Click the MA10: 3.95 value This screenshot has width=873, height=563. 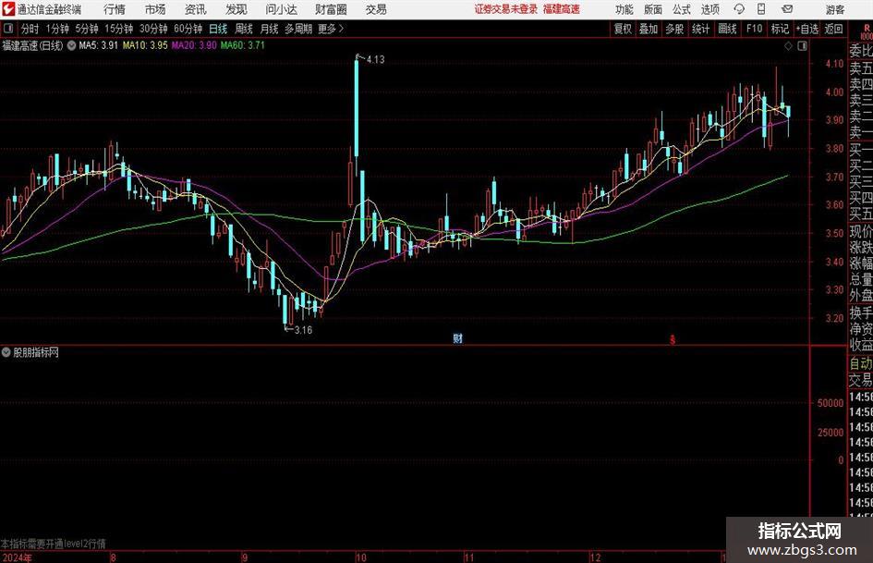pyautogui.click(x=145, y=45)
